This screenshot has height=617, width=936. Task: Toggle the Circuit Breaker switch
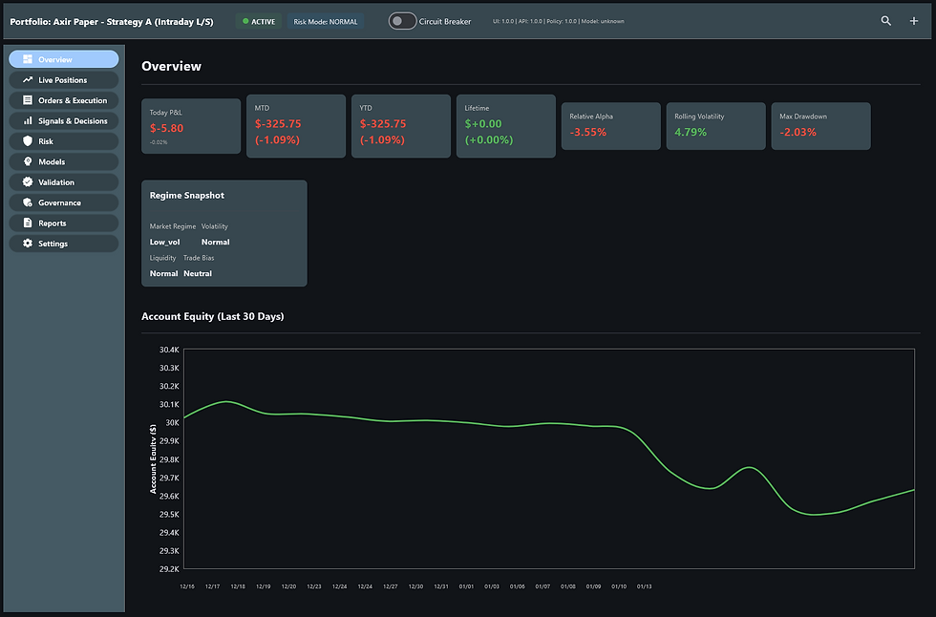coord(402,21)
